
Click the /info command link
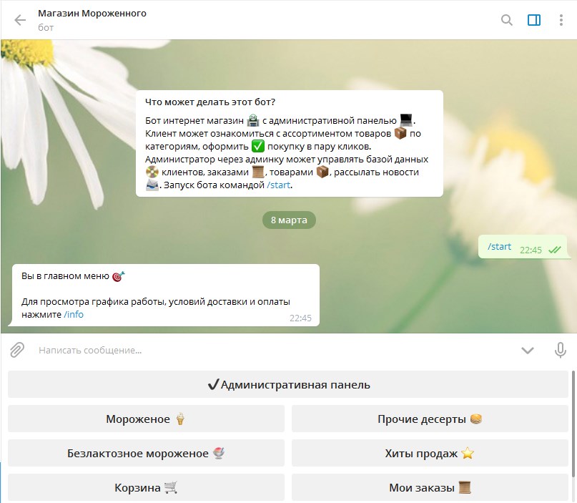[74, 315]
